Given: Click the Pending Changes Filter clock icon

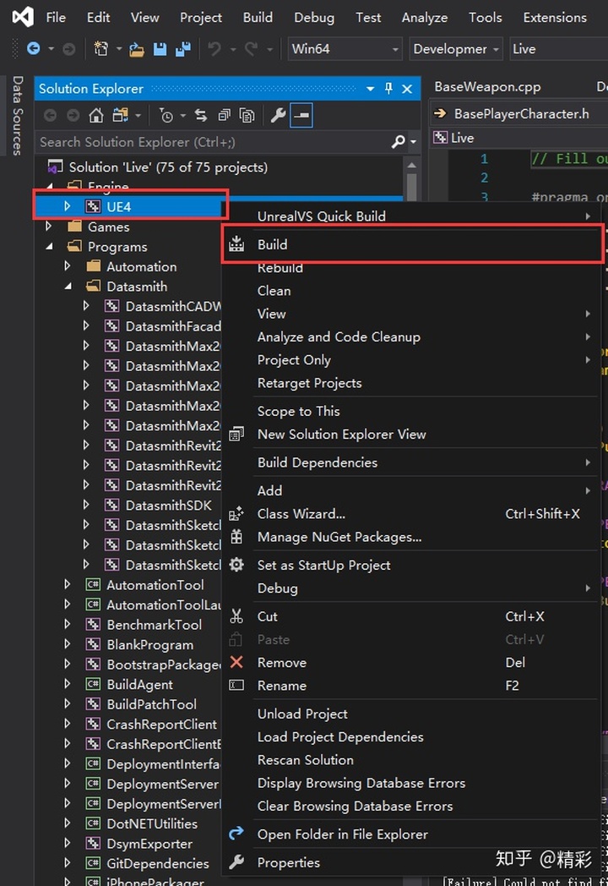Looking at the screenshot, I should pos(166,115).
